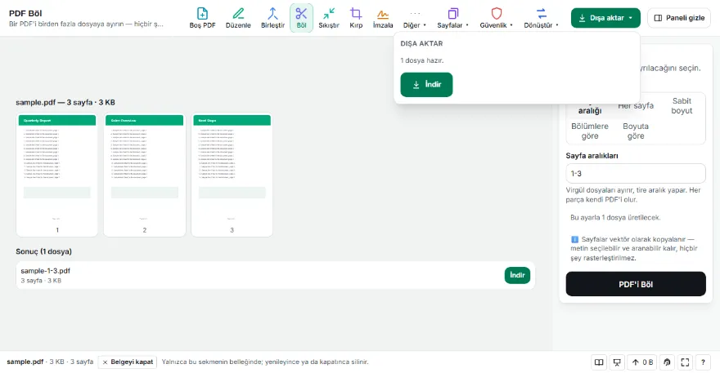The image size is (720, 373).
Task: Open the Boş PDF tool
Action: pyautogui.click(x=202, y=18)
